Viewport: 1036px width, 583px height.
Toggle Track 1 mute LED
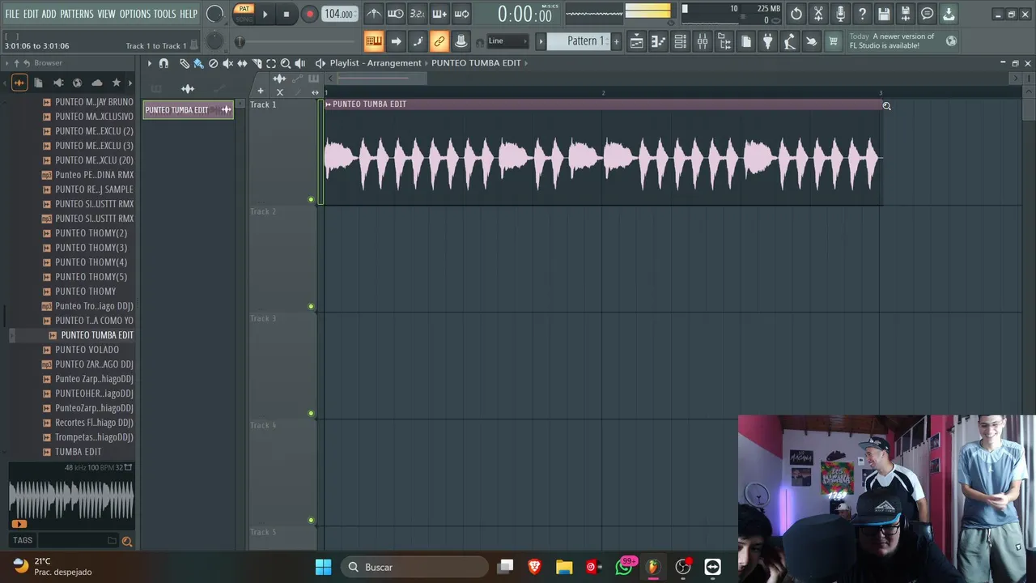click(x=311, y=199)
